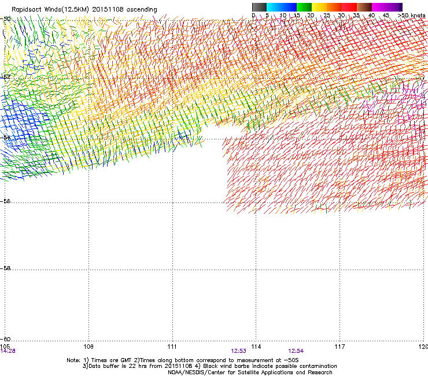Click the '-54' latitude axis label

pos(5,137)
